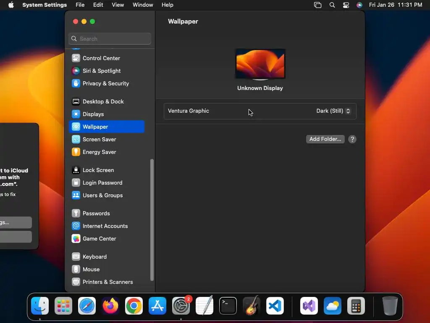Close the System Settings window
The image size is (430, 323).
tap(76, 21)
